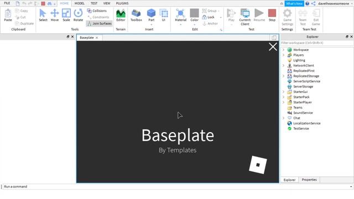The image size is (354, 199).
Task: Pick the Rotate tool
Action: 78,15
